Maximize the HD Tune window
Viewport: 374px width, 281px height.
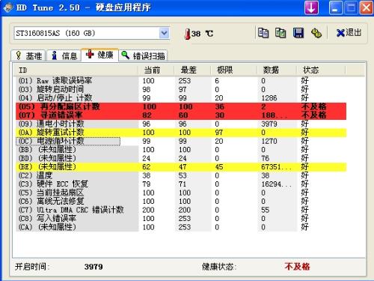pos(351,7)
